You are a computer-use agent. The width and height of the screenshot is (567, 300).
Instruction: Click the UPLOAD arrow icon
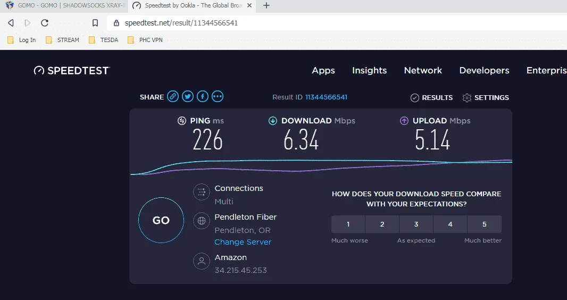pyautogui.click(x=404, y=121)
